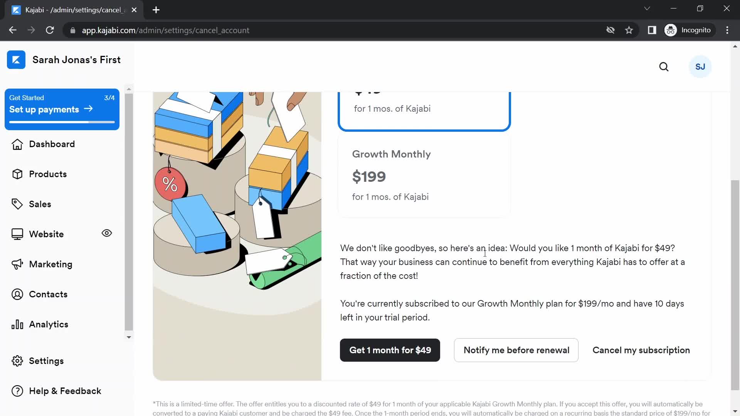Click Cancel my subscription link
The image size is (740, 416).
point(641,350)
